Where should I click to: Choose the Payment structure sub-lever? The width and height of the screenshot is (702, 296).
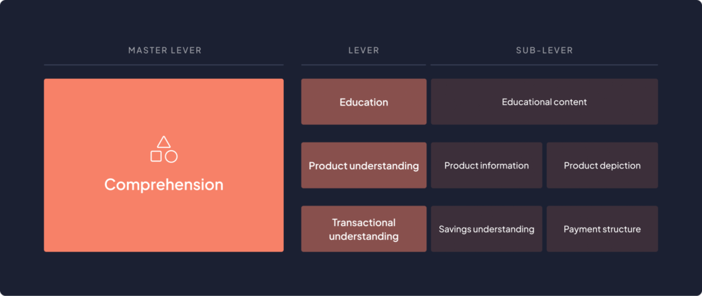(x=602, y=230)
